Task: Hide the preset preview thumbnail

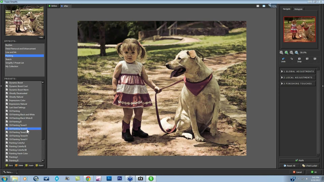Action: click(x=41, y=37)
